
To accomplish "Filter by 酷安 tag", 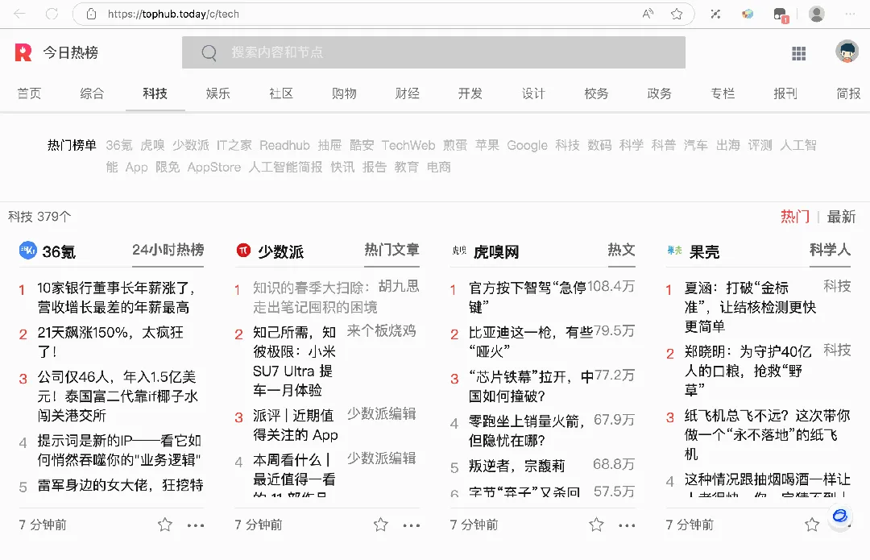I will [362, 145].
